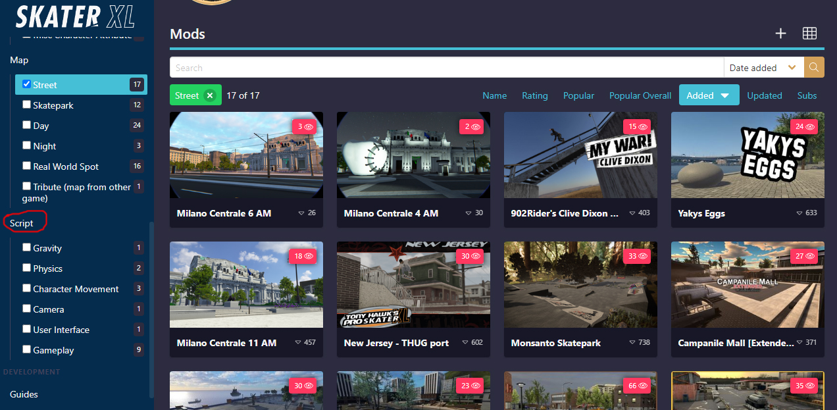This screenshot has height=410, width=837.
Task: Open the Guides link in the sidebar
Action: pos(24,394)
